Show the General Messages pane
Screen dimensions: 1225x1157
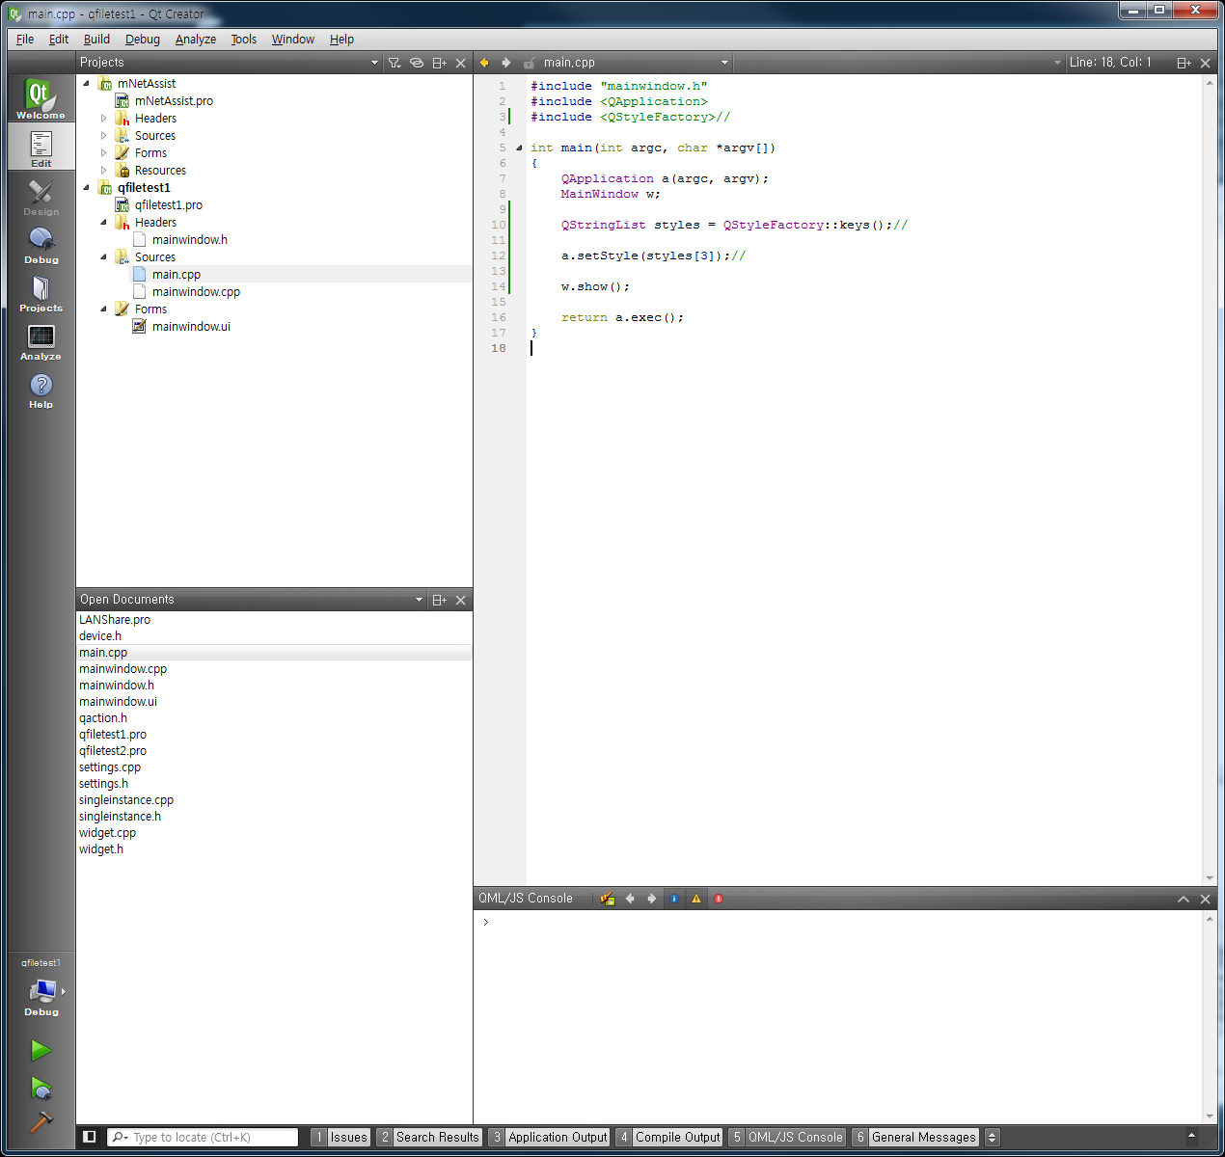coord(915,1138)
